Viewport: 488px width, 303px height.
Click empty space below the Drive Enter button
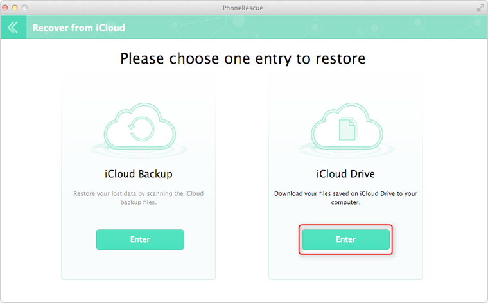click(x=345, y=266)
